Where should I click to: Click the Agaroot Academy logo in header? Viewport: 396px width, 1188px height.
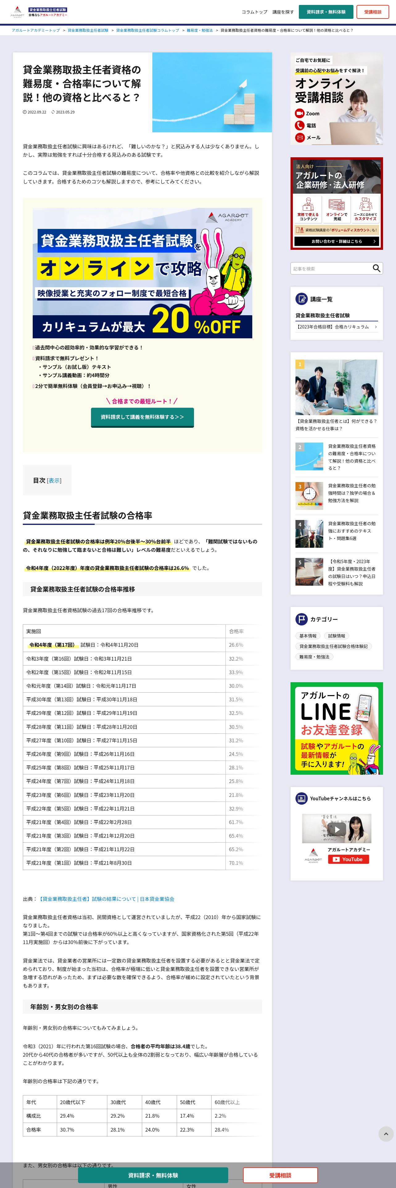[39, 12]
